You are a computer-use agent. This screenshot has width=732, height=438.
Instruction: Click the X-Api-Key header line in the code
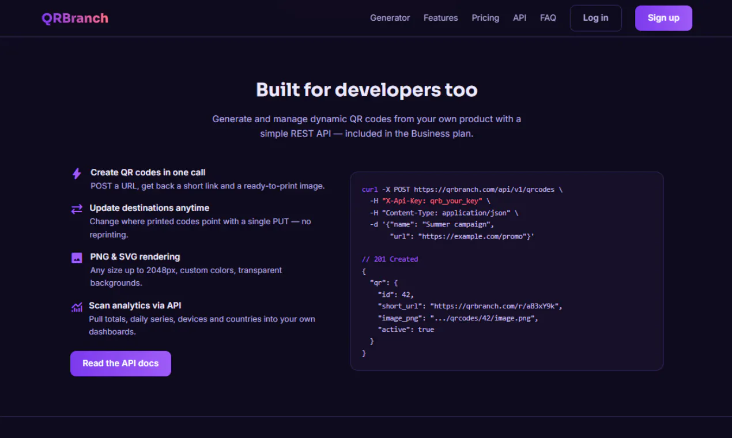[430, 201]
